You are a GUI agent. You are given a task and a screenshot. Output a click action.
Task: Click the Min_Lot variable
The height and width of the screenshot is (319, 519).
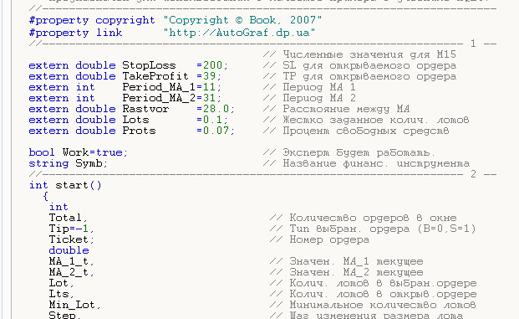click(x=72, y=305)
